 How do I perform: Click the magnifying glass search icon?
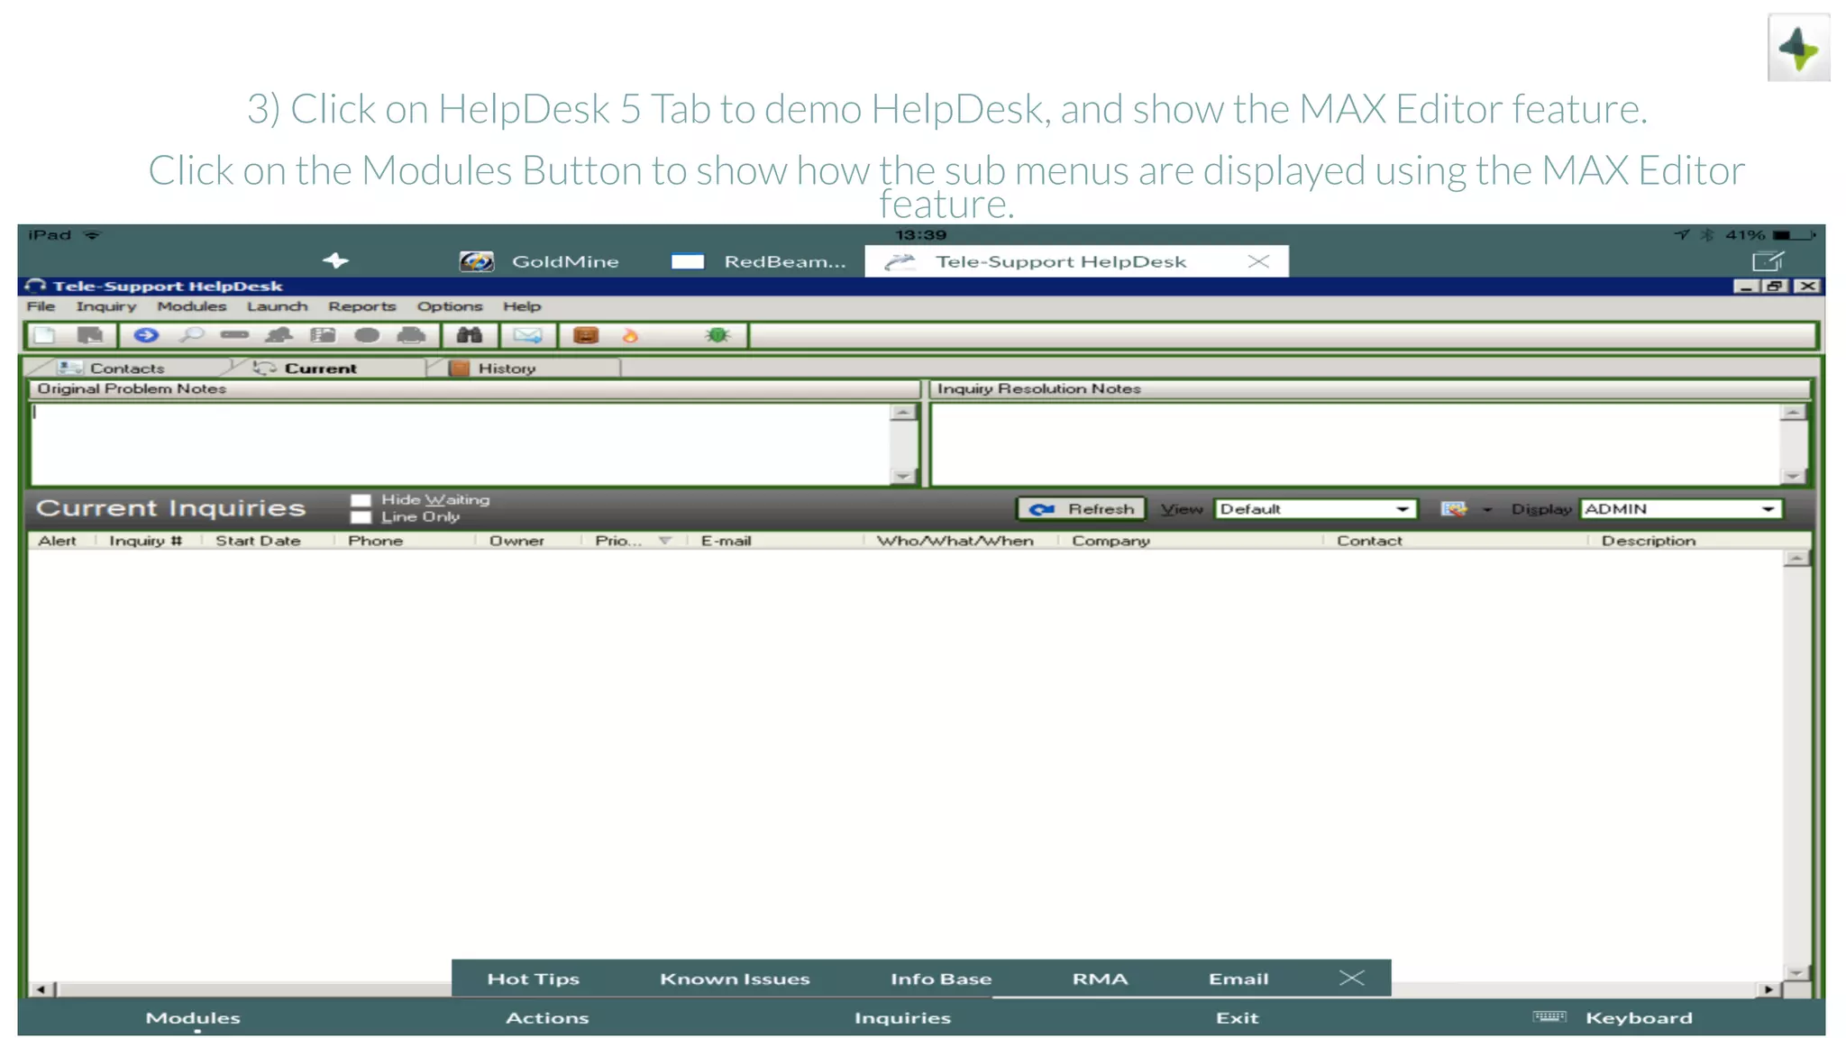[x=191, y=335]
